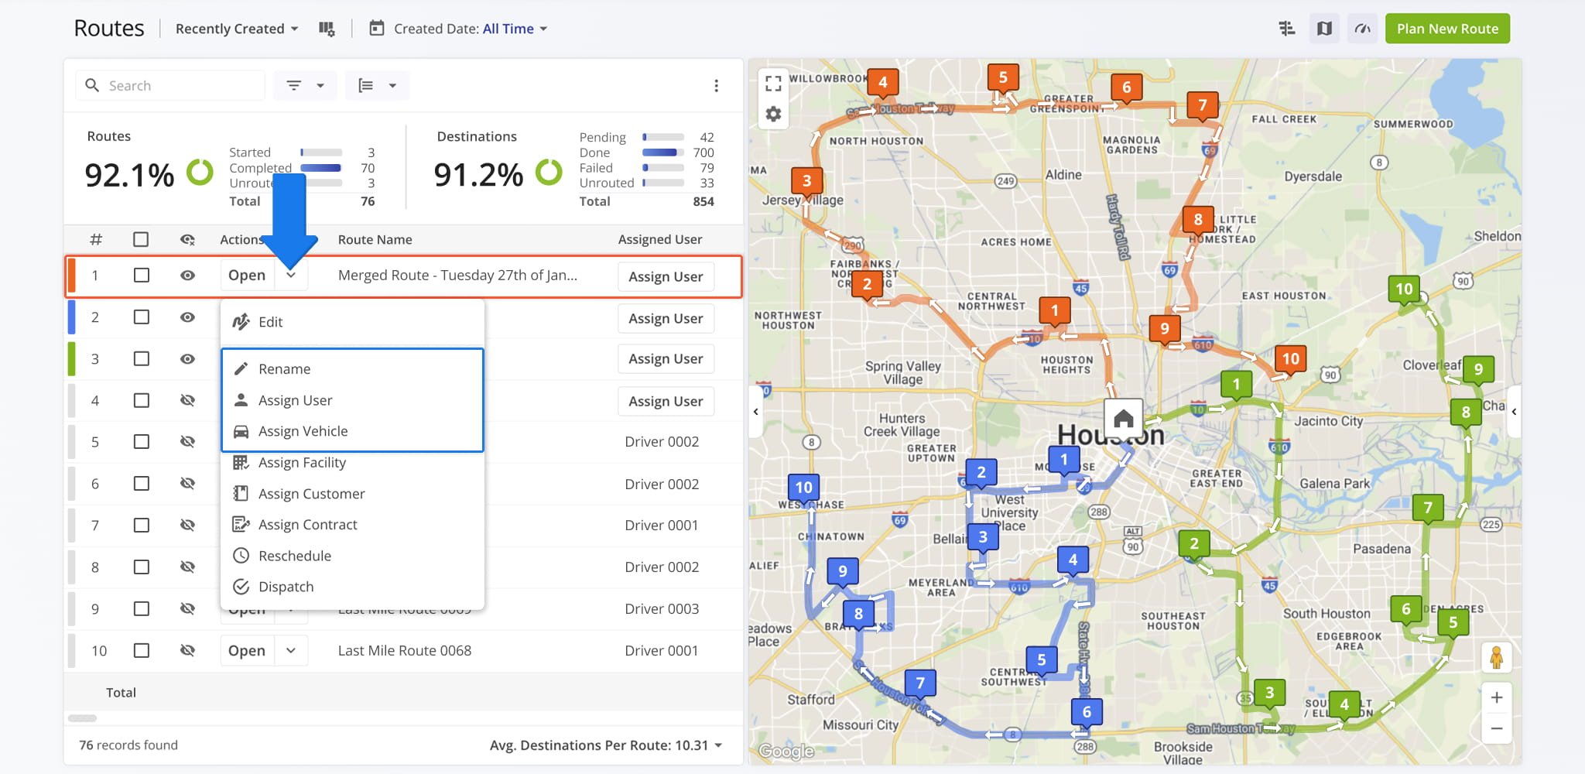
Task: Open the three-dot menu in the routes panel
Action: (717, 85)
